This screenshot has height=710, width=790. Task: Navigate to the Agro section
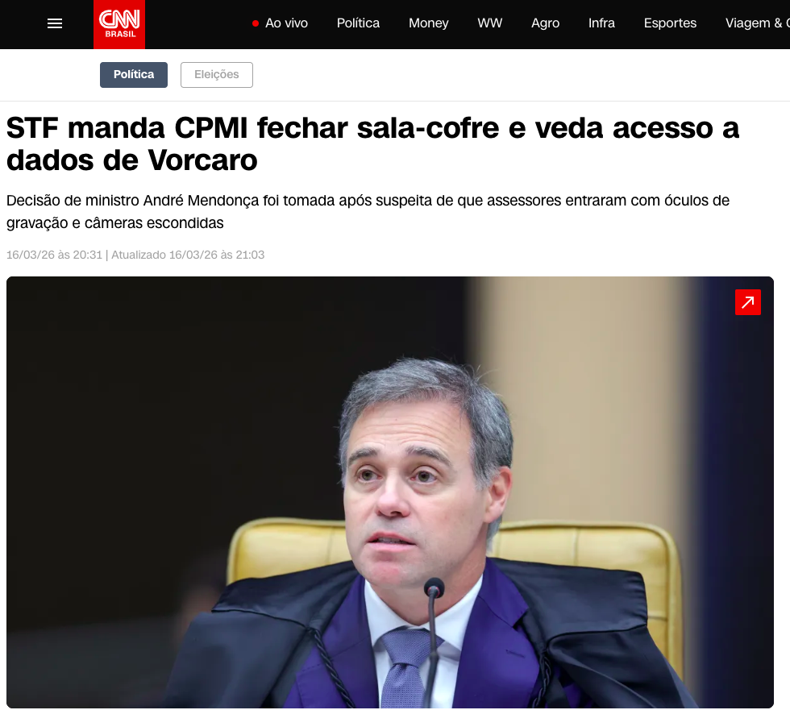(545, 23)
